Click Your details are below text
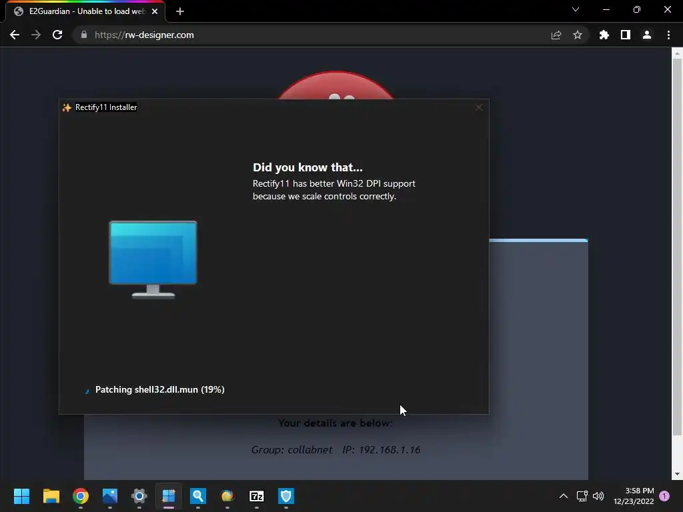 335,423
